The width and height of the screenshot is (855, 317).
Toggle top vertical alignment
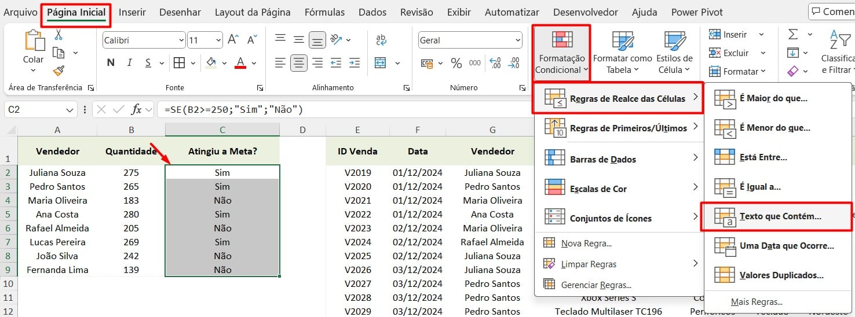[x=280, y=39]
